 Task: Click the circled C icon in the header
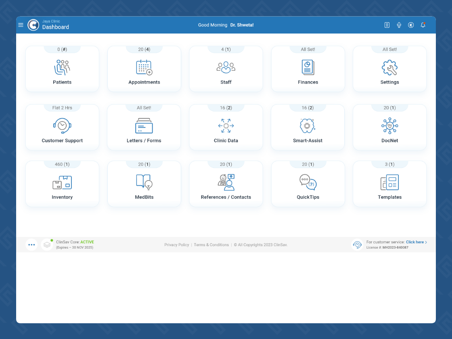pyautogui.click(x=411, y=25)
